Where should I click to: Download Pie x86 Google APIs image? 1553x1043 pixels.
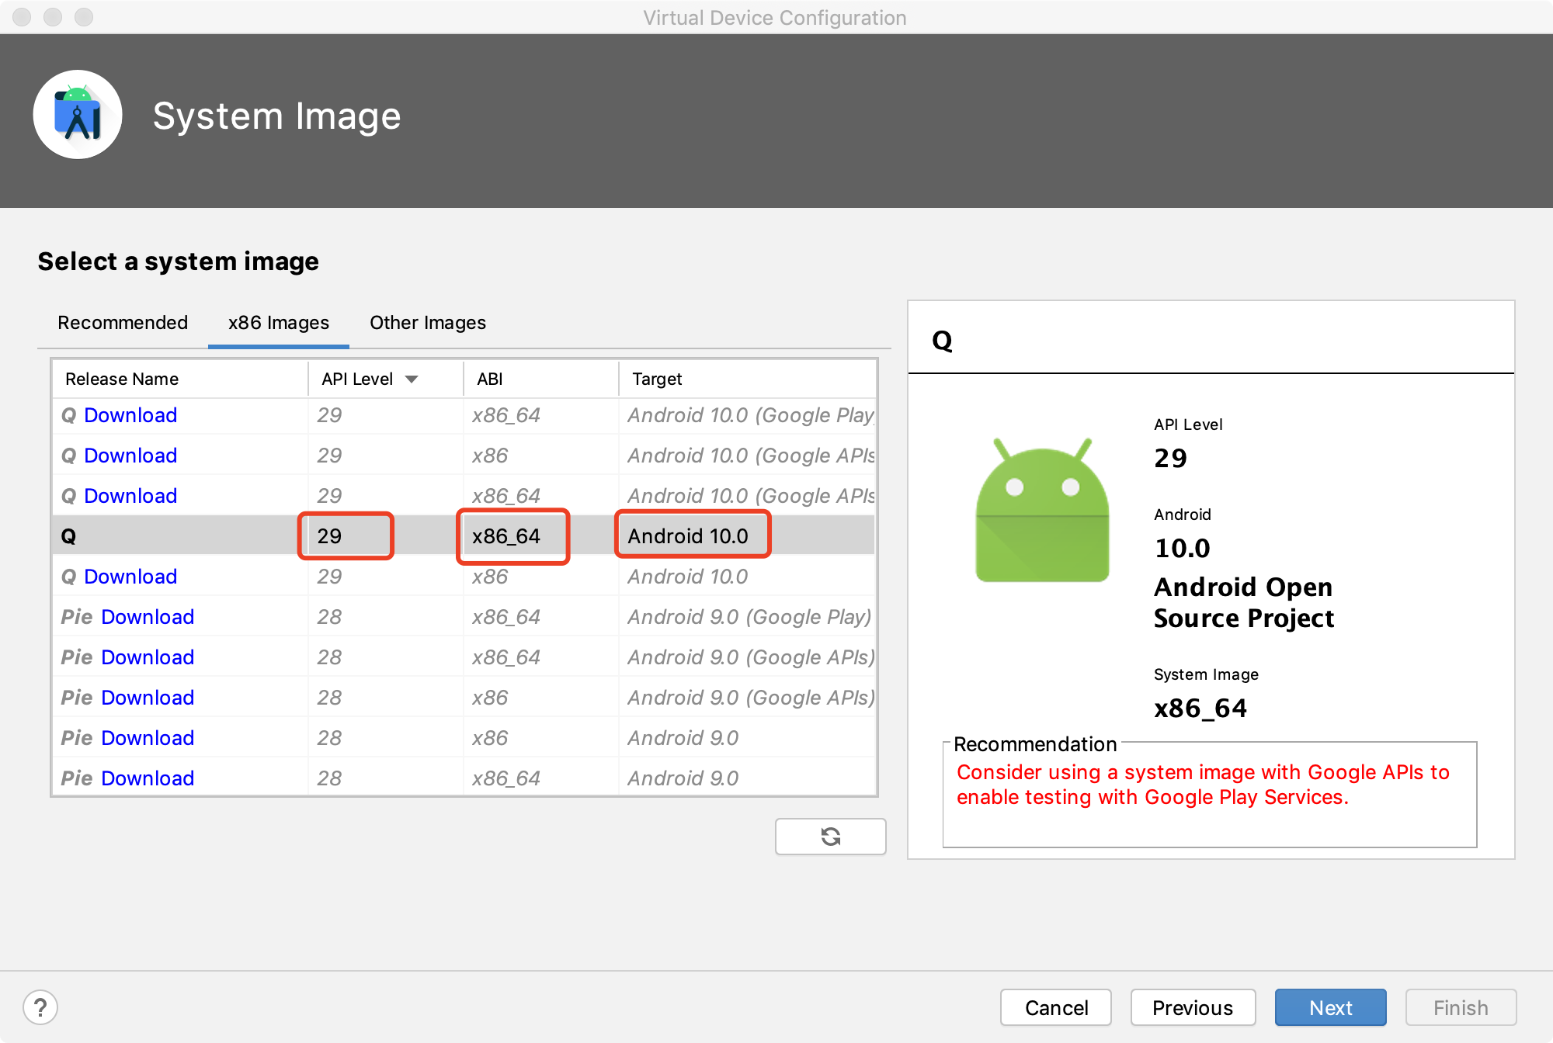pos(148,698)
